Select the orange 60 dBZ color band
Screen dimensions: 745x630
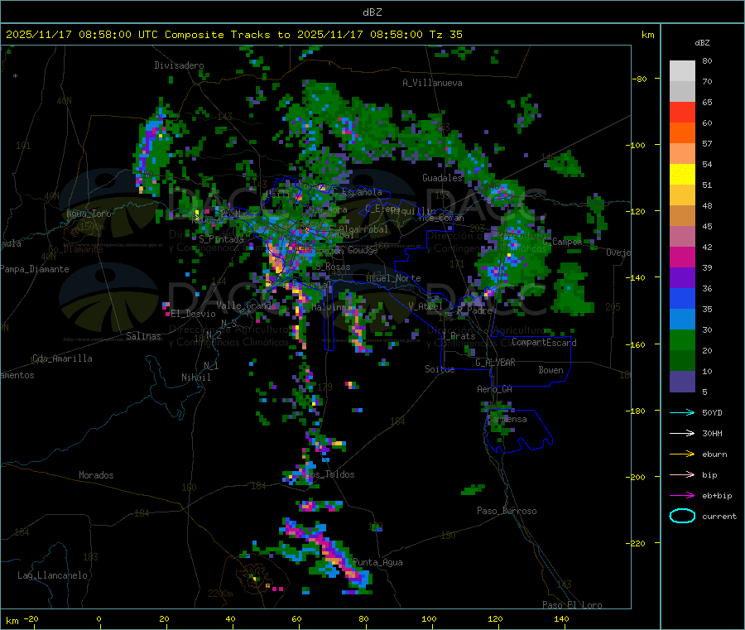tap(682, 133)
